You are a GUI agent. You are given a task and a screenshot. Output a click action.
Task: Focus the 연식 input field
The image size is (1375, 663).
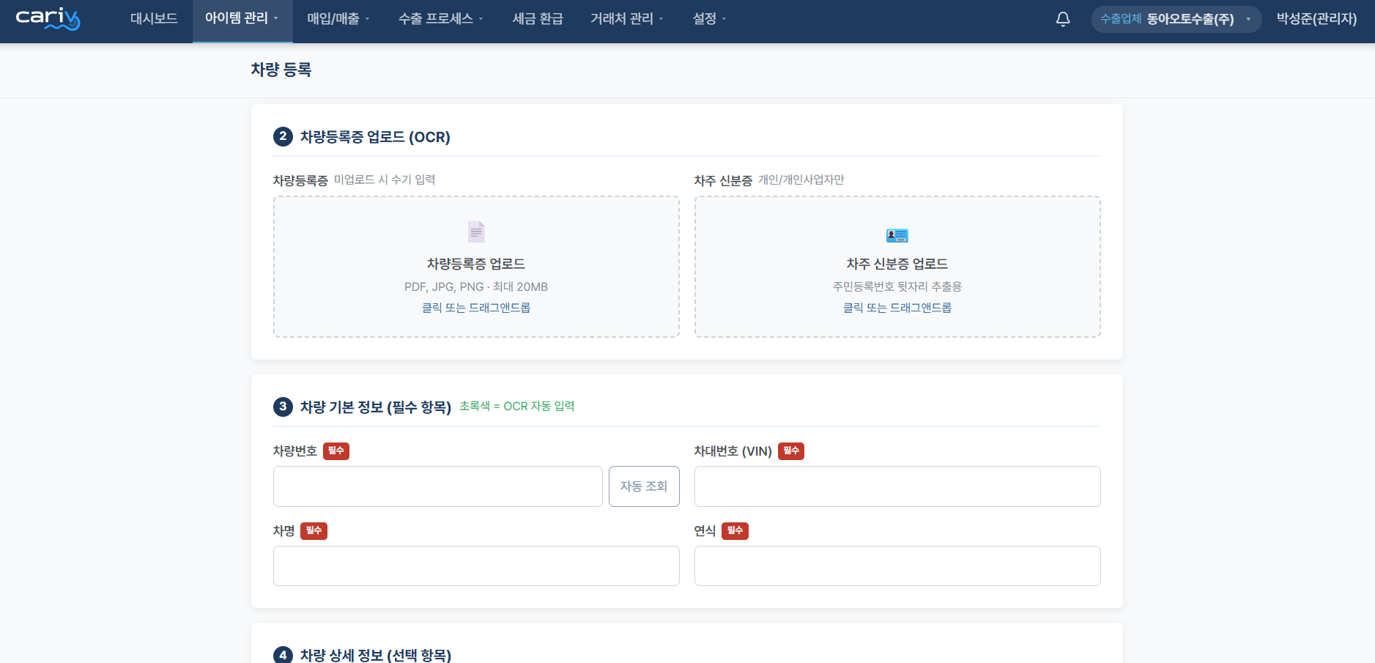897,566
